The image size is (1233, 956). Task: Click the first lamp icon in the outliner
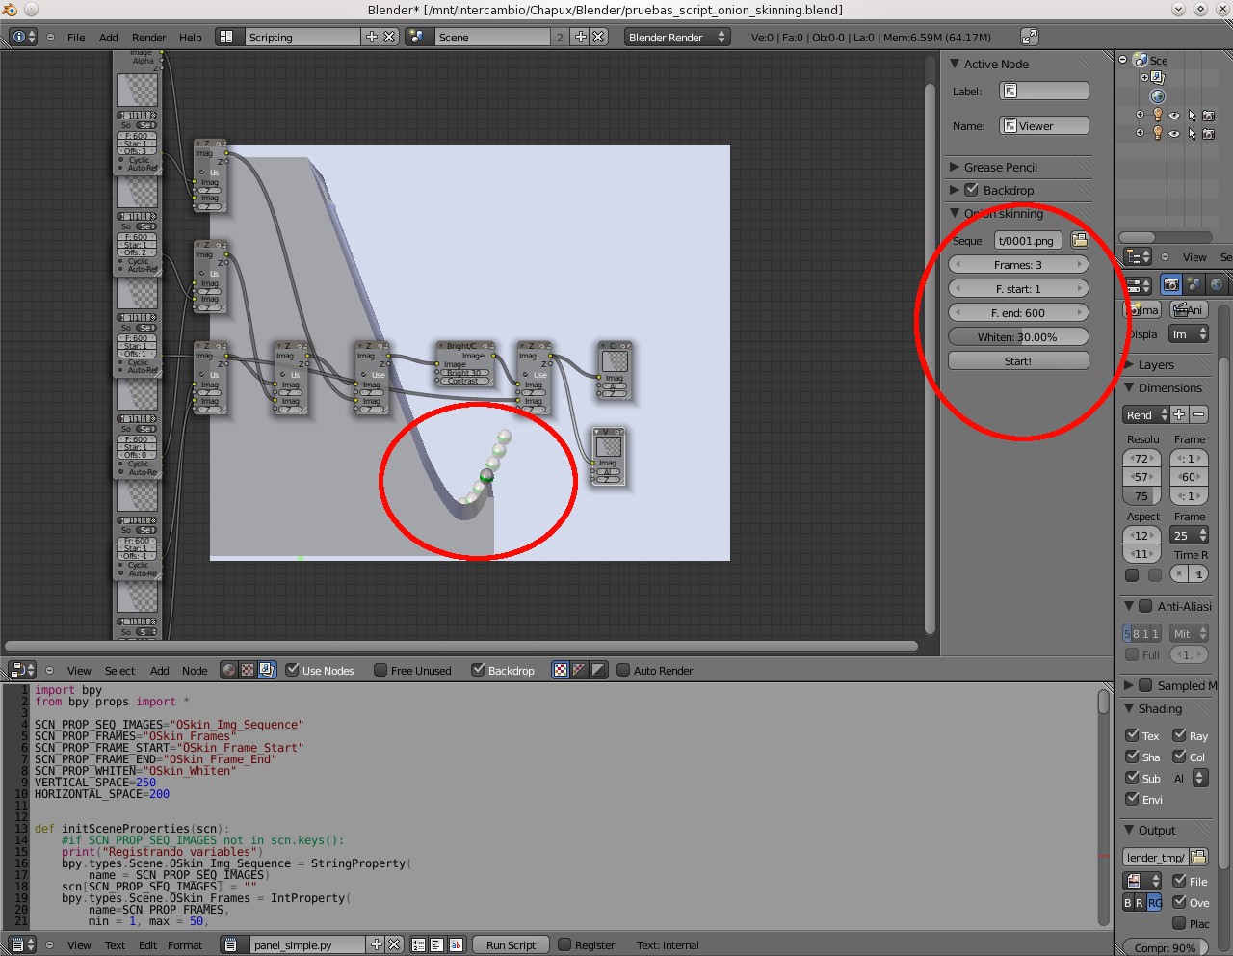click(1158, 115)
